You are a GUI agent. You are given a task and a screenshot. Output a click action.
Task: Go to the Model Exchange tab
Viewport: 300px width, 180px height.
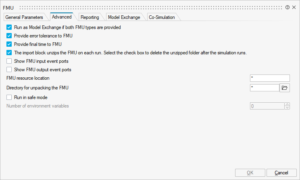pos(124,17)
